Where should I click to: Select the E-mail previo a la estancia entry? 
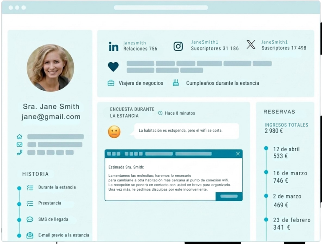pyautogui.click(x=64, y=235)
